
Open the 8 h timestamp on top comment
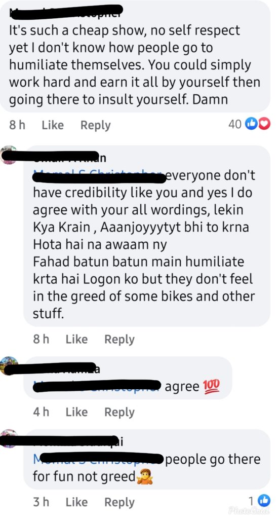[17, 125]
